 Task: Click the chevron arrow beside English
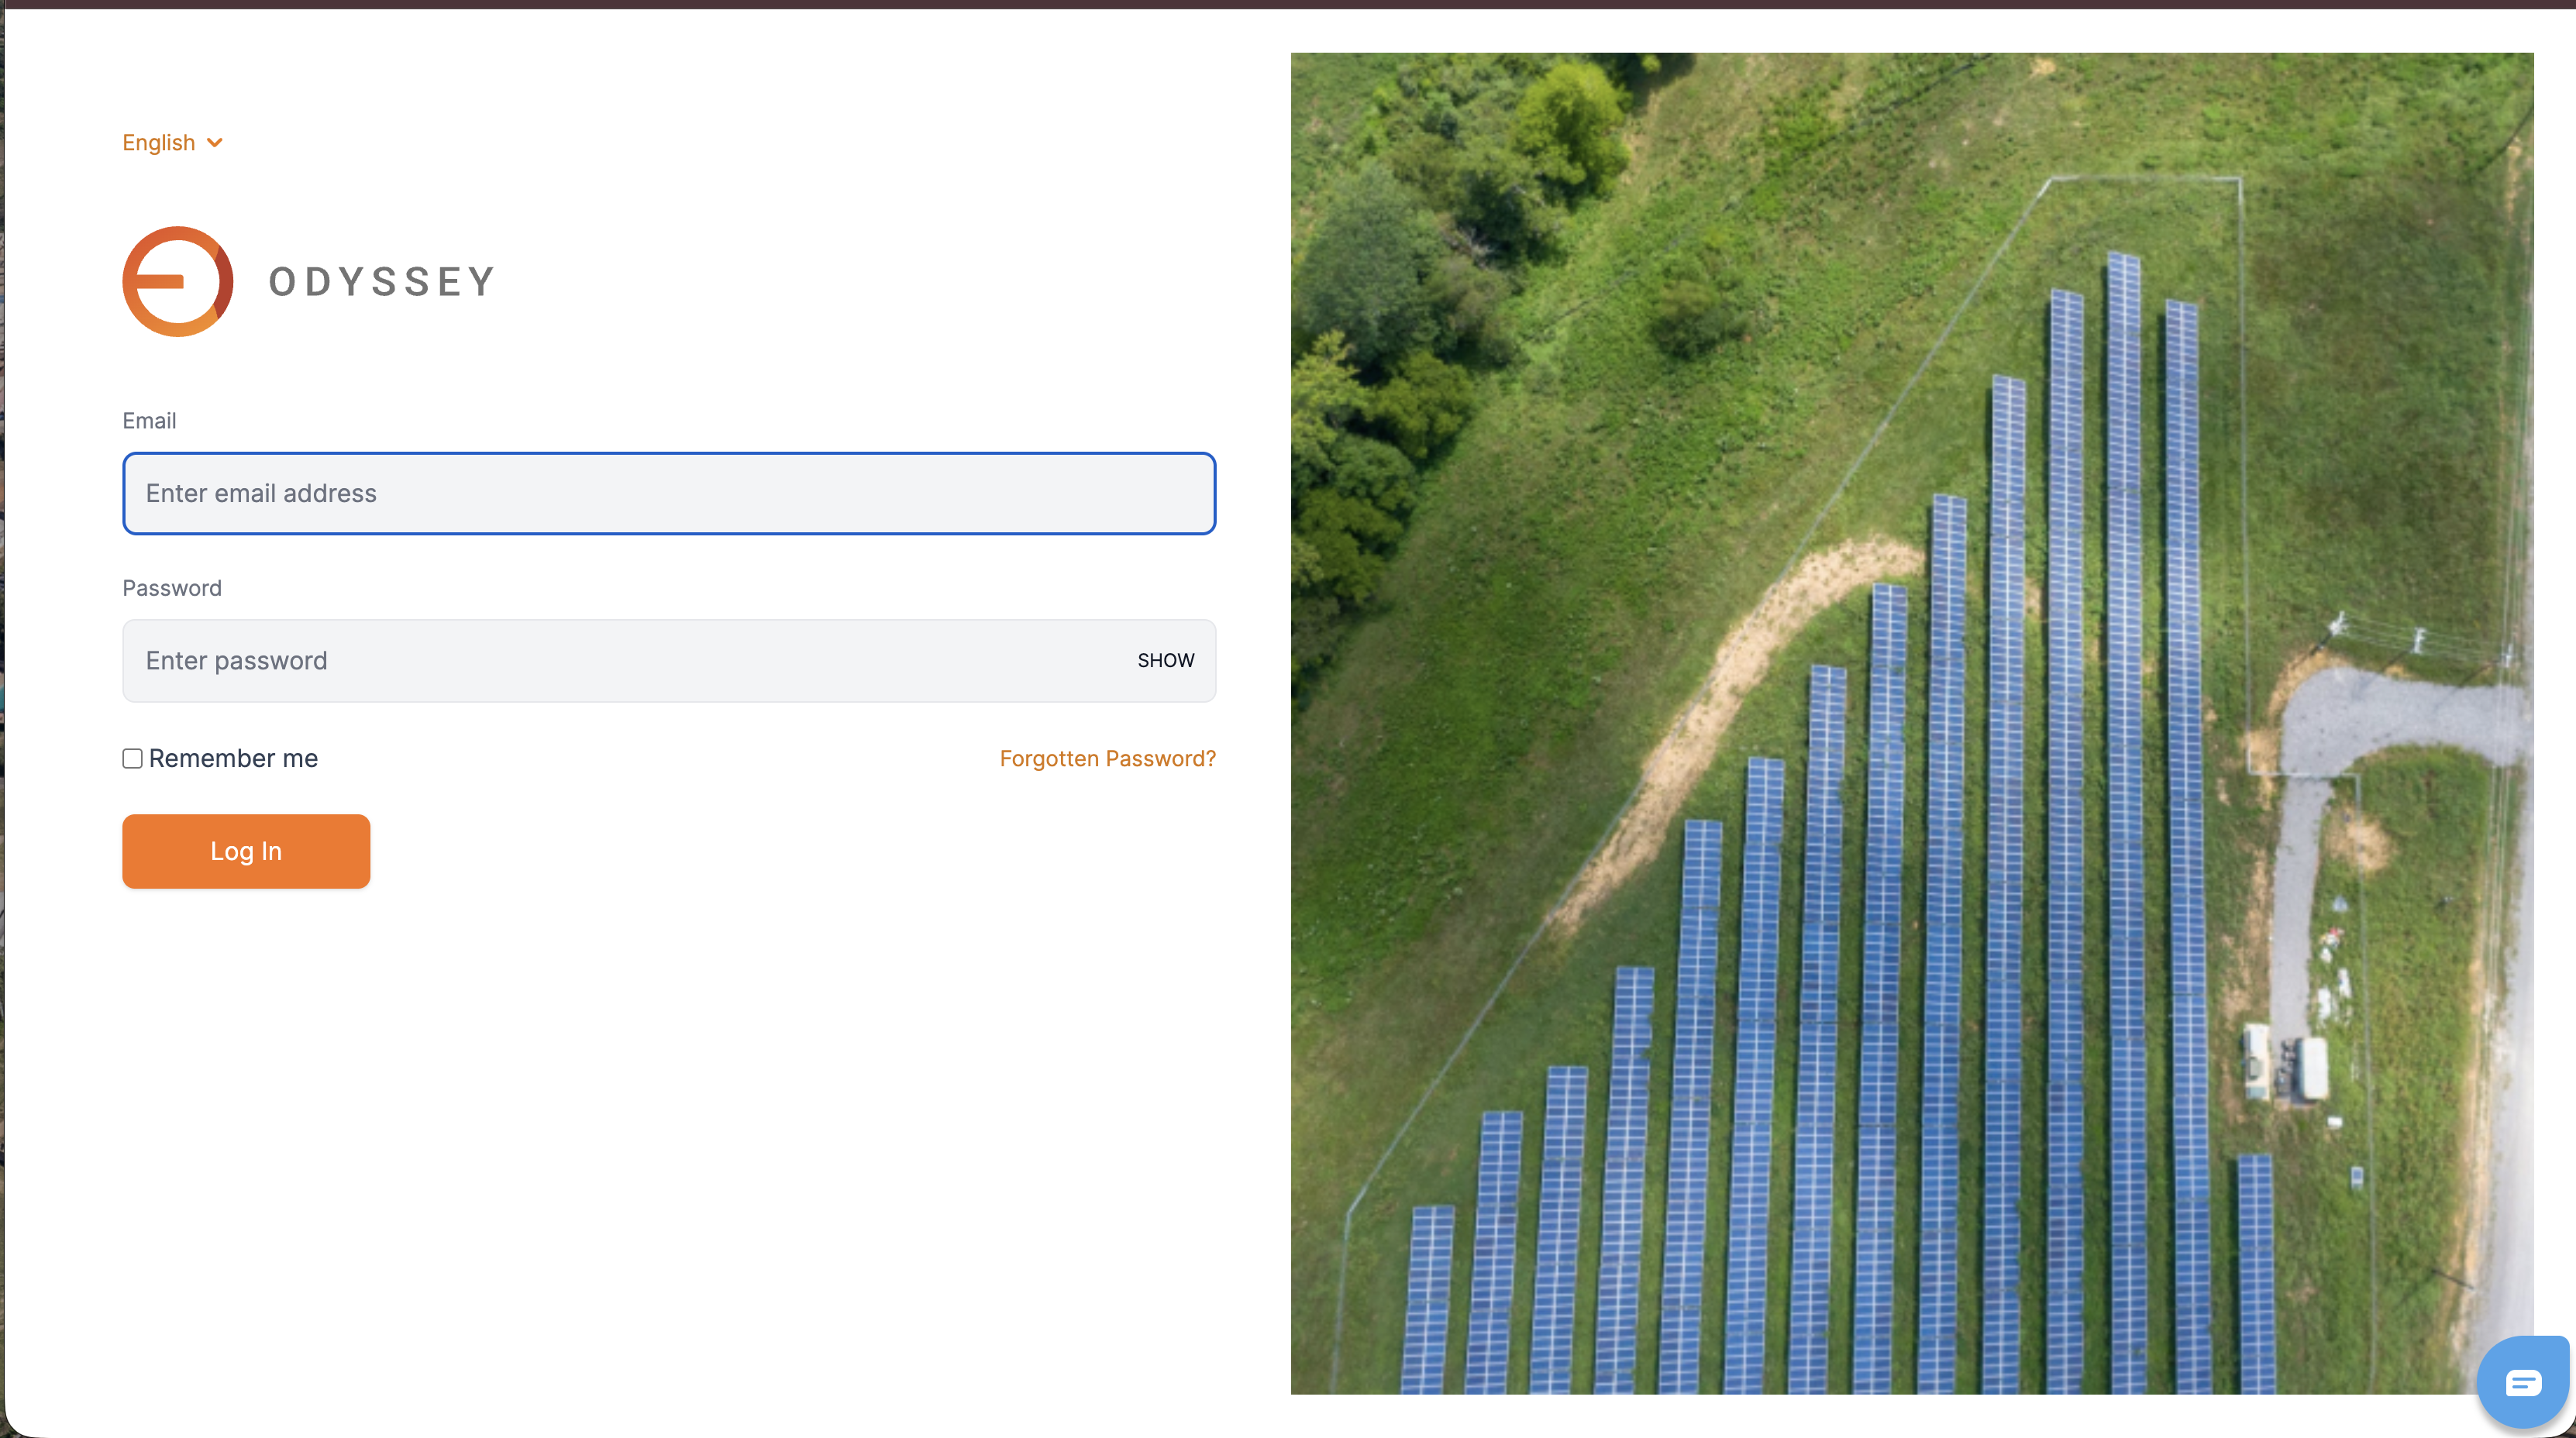point(214,143)
